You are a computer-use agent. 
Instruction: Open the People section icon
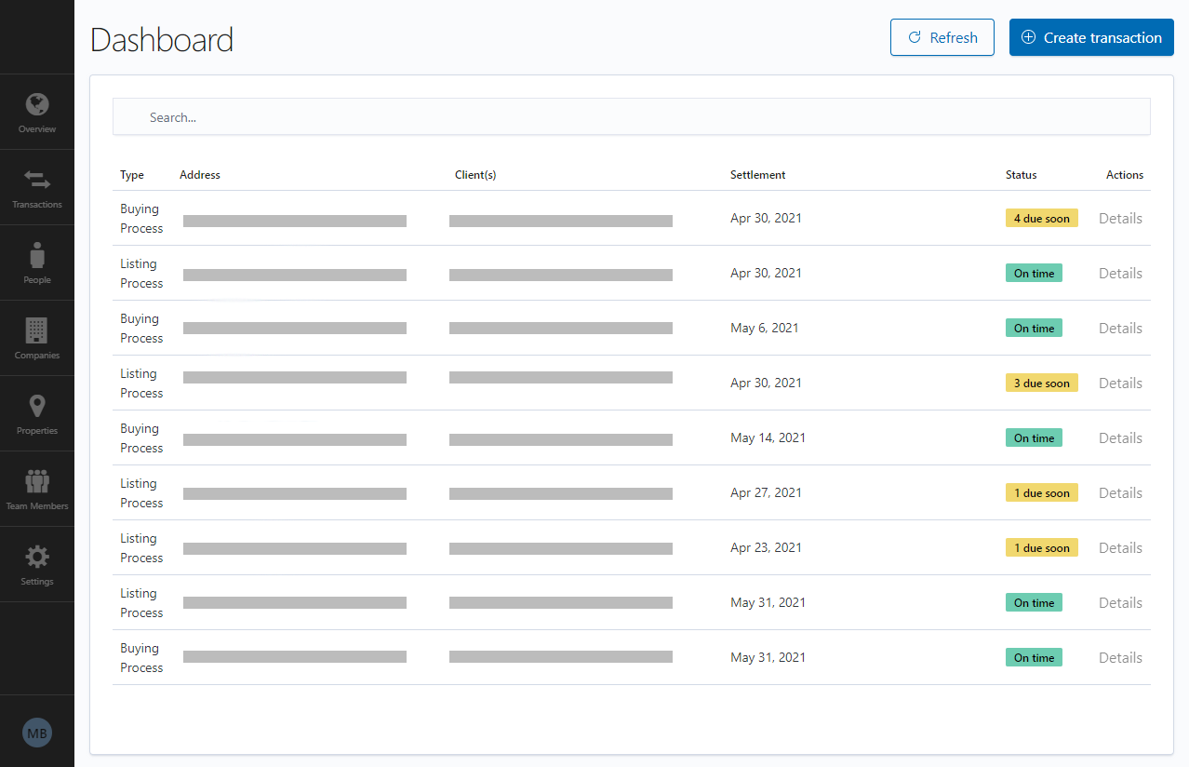37,254
